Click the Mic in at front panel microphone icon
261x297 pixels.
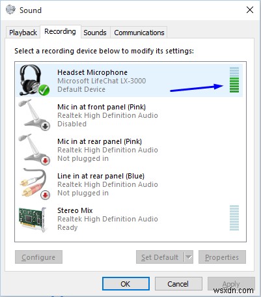[x=34, y=115]
